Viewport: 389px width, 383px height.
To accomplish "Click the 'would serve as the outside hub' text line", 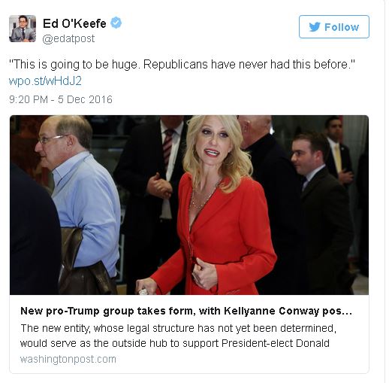I will click(175, 343).
